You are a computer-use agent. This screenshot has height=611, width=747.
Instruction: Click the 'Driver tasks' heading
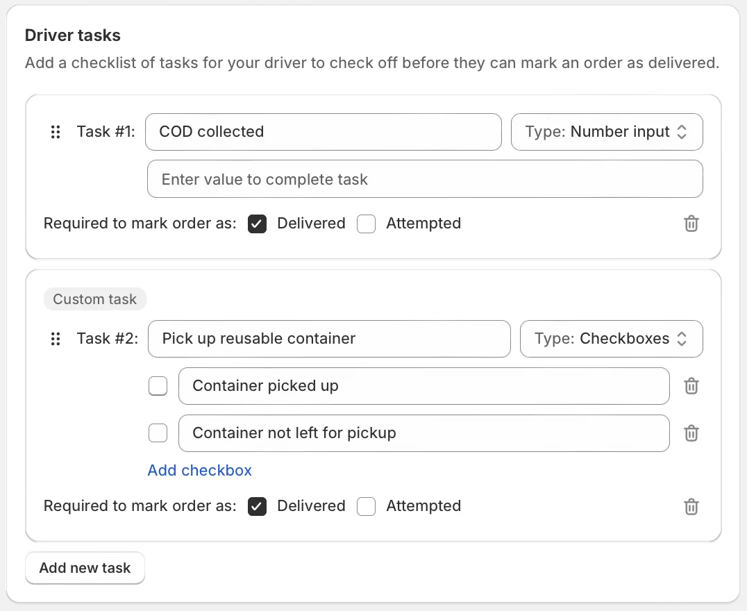click(73, 35)
